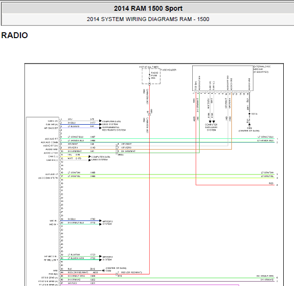
Task: Click the '2014 RAM 1500 Sport' title
Action: click(148, 8)
